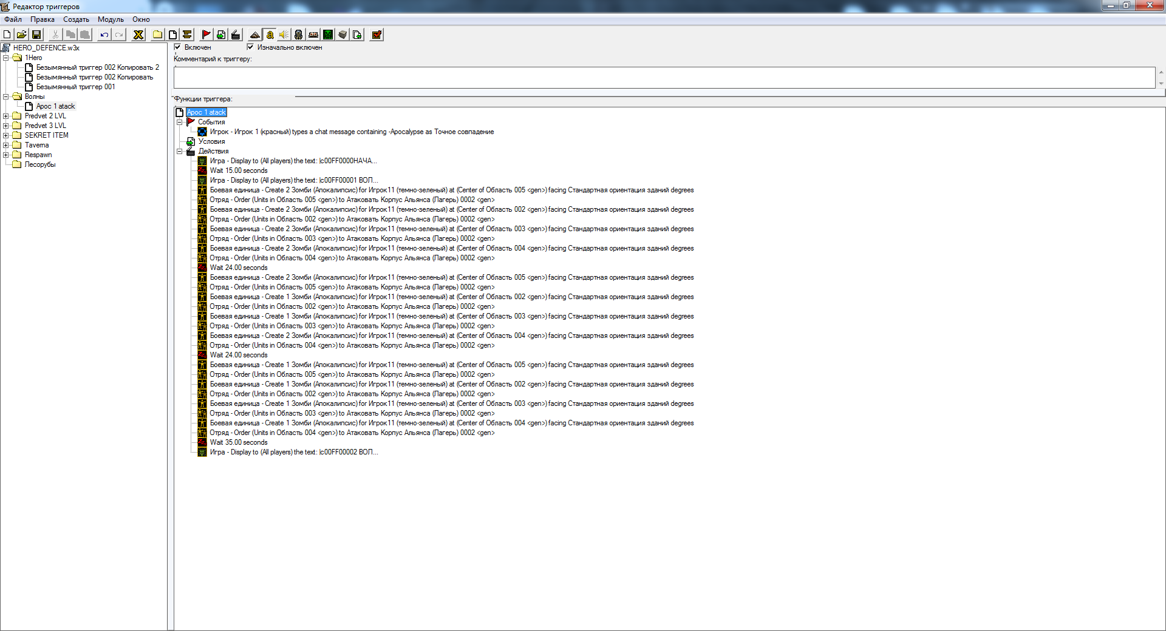Create a new trigger from the toolbar
Screen dimensions: 1166x631
pyautogui.click(x=172, y=35)
